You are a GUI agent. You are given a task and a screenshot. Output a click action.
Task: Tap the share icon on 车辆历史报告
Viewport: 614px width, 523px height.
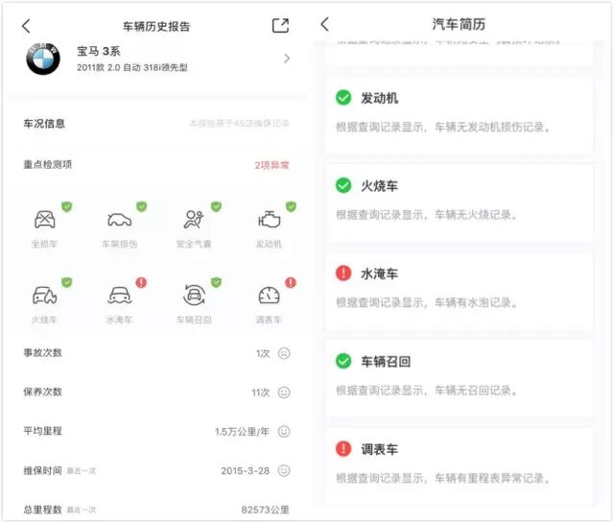pos(280,26)
